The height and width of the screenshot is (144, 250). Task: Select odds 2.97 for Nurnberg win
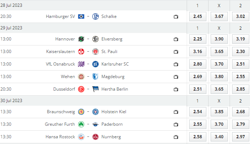click(240, 137)
